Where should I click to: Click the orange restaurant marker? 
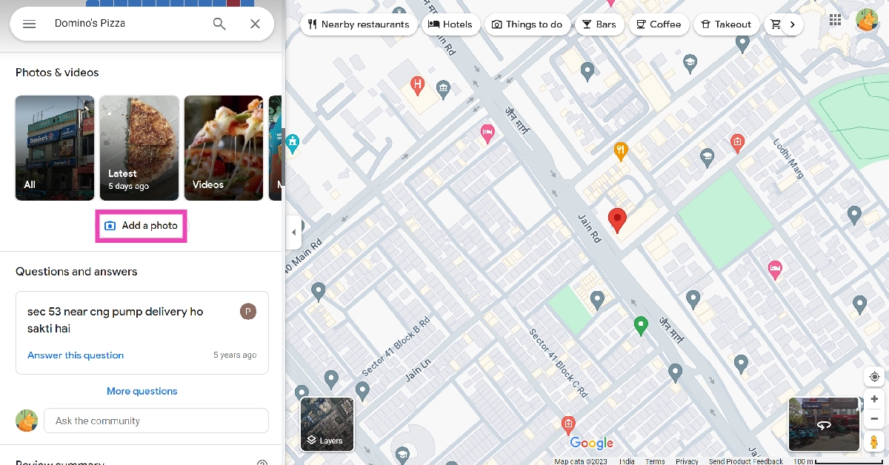click(x=621, y=152)
